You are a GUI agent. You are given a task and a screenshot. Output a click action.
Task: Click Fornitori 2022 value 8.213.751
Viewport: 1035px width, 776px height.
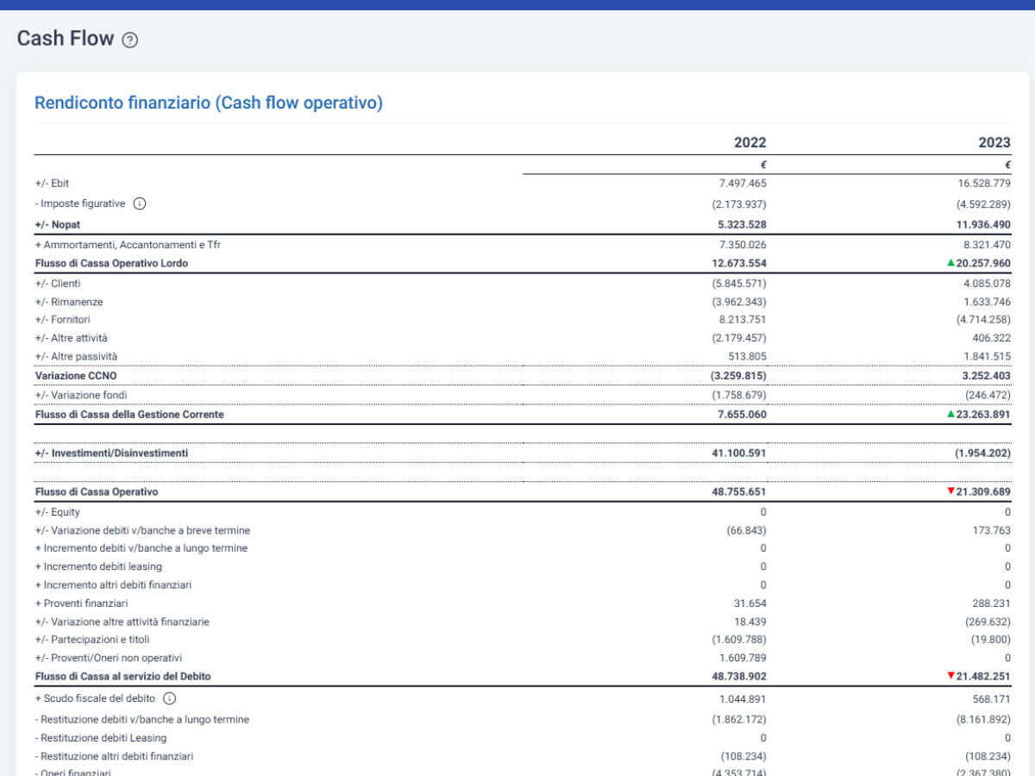tap(742, 320)
